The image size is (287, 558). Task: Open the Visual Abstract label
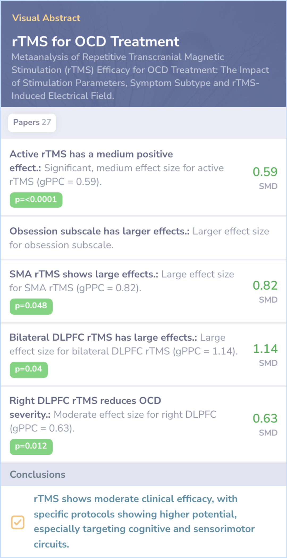point(46,18)
